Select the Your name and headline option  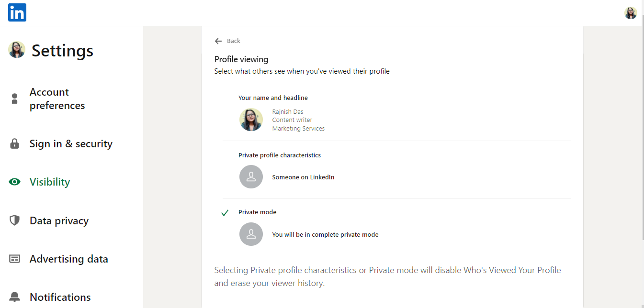(273, 98)
